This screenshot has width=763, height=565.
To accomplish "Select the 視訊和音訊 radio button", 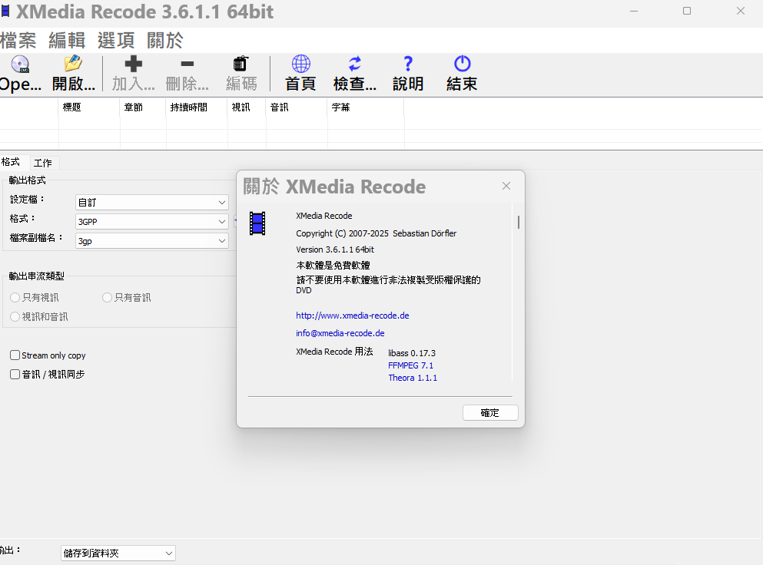I will 39,316.
